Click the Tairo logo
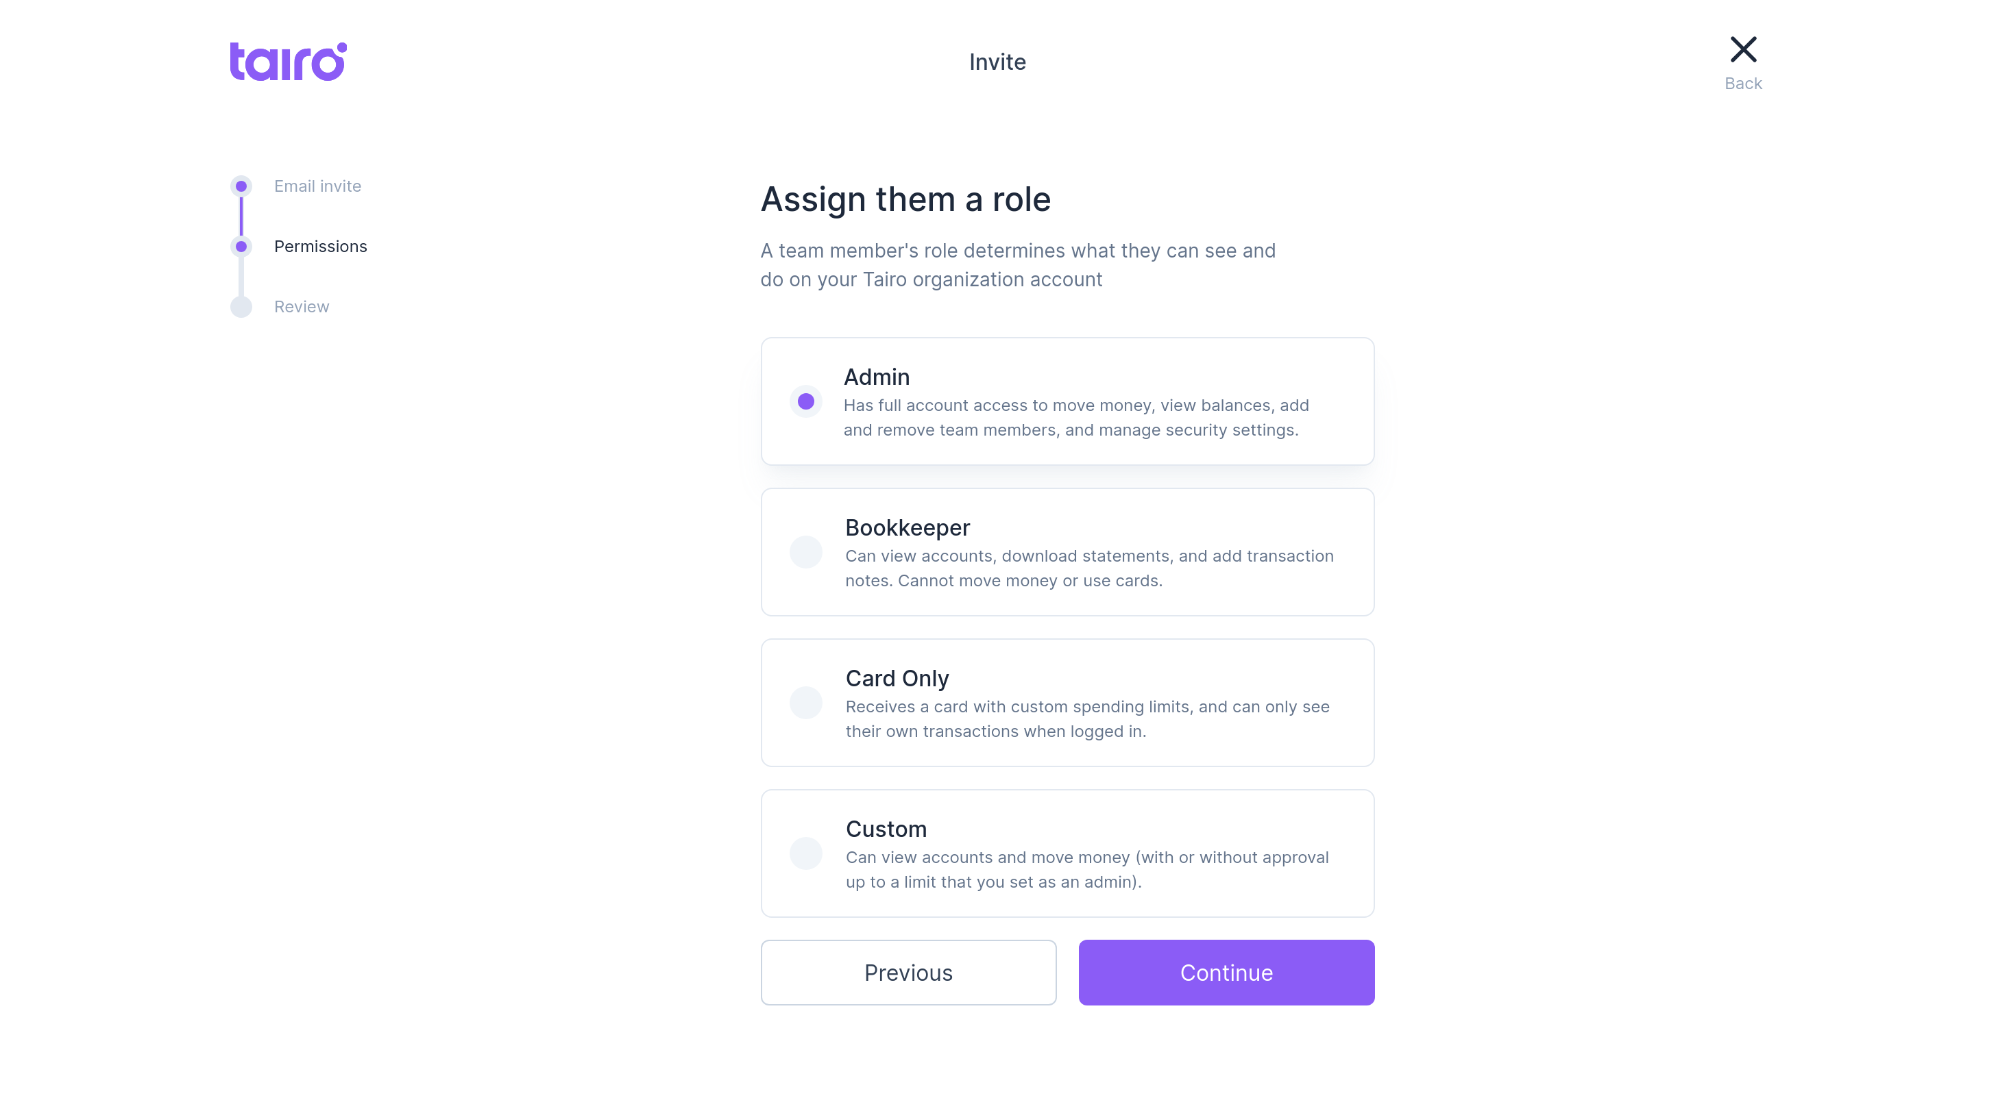Viewport: 1996px width, 1100px height. 287,61
